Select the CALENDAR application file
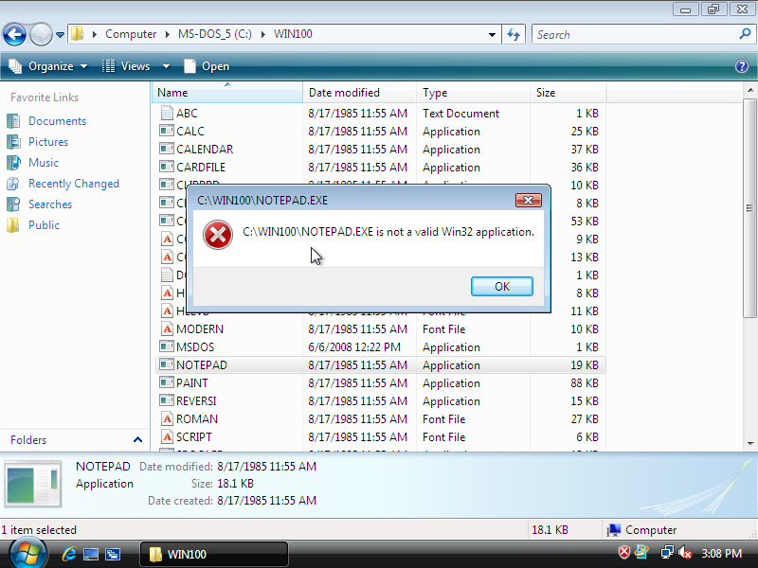The height and width of the screenshot is (568, 758). click(x=204, y=150)
